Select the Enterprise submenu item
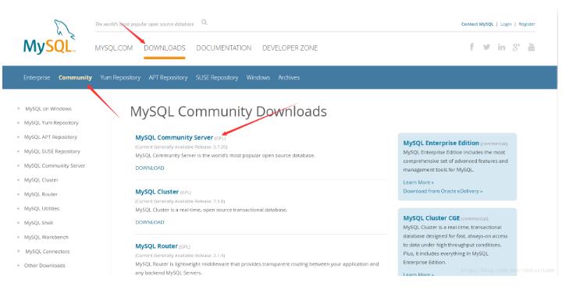The width and height of the screenshot is (562, 290). [37, 77]
